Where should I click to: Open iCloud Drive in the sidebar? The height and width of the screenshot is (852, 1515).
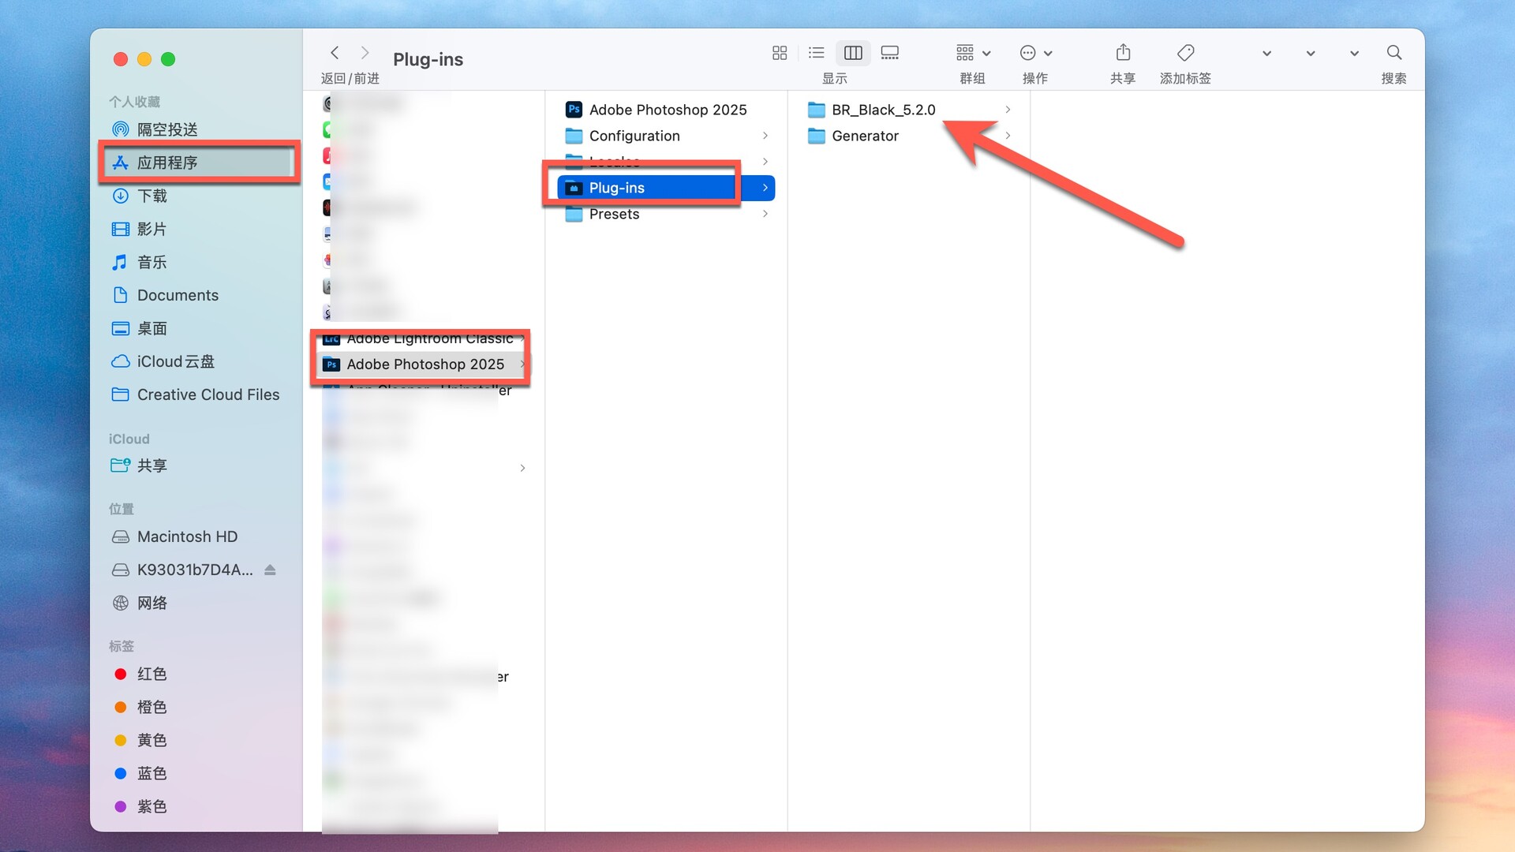(x=175, y=361)
